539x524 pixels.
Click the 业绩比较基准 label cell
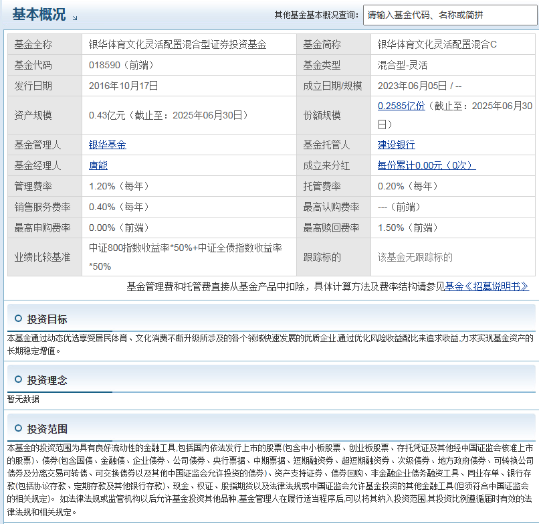tap(45, 257)
